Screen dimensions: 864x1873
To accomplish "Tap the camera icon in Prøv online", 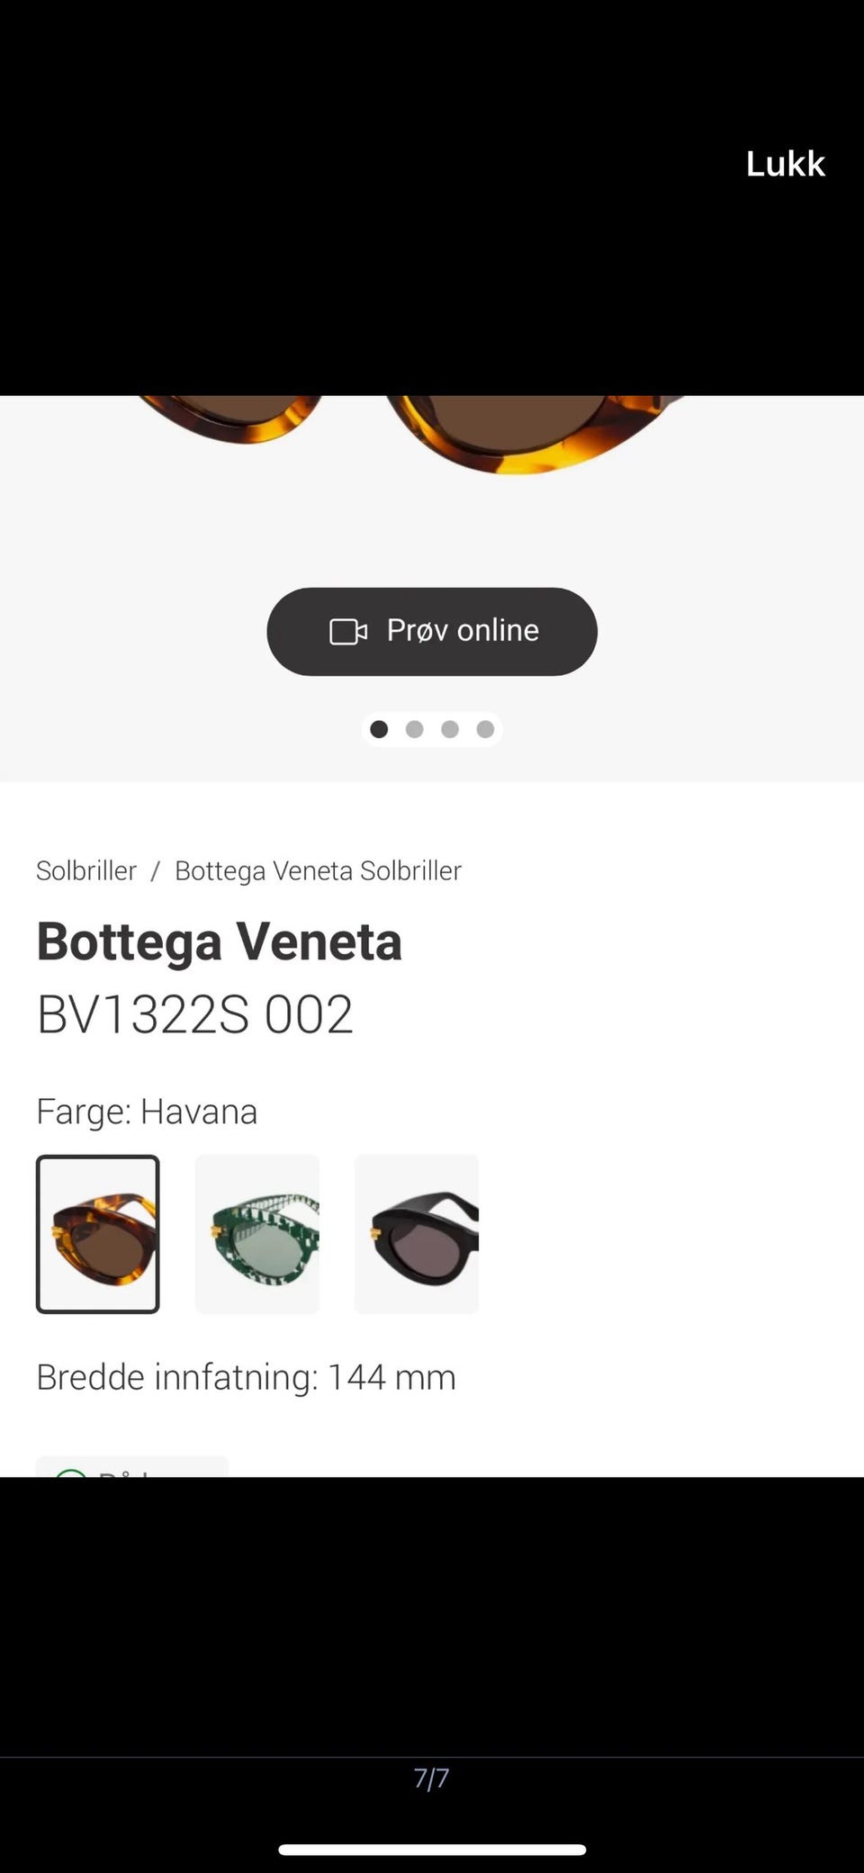I will click(347, 632).
